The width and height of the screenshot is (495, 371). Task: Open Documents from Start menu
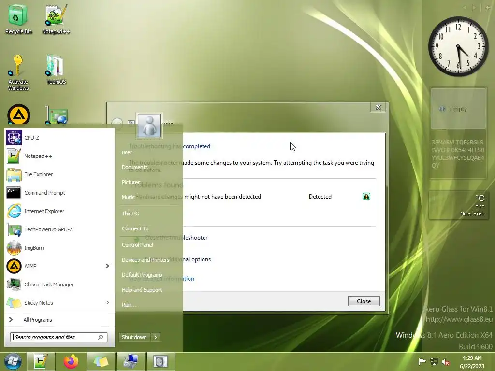tap(135, 167)
